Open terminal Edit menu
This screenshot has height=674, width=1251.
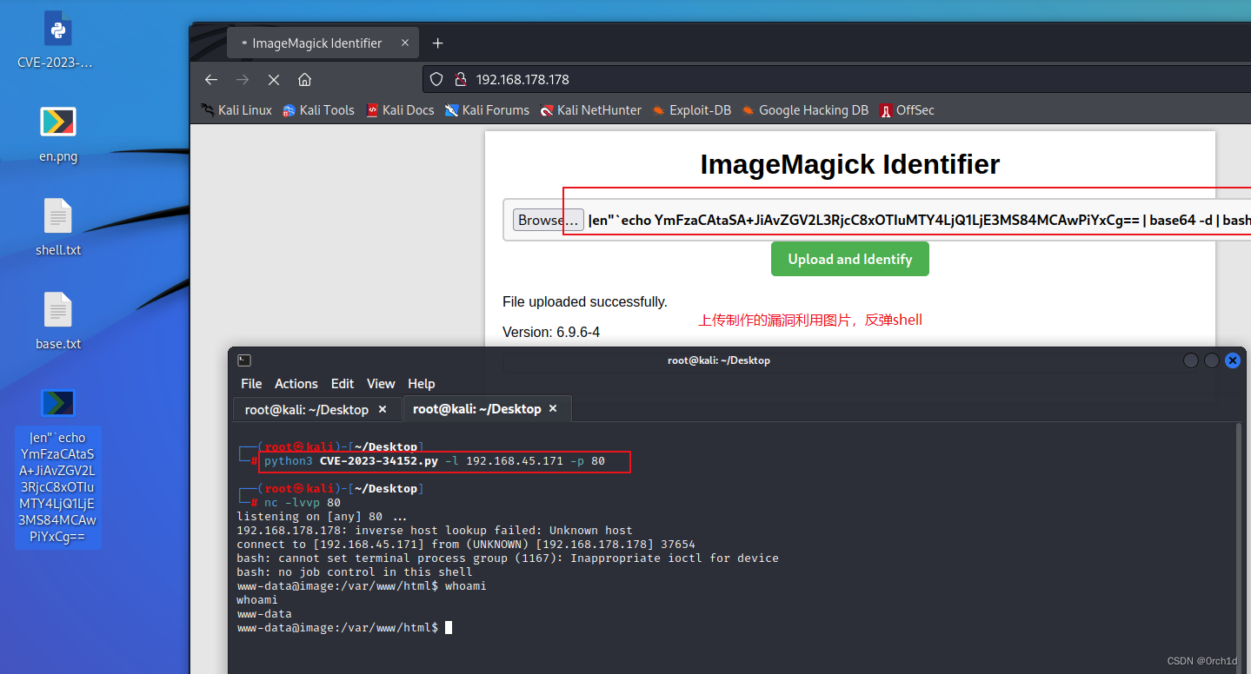coord(343,384)
